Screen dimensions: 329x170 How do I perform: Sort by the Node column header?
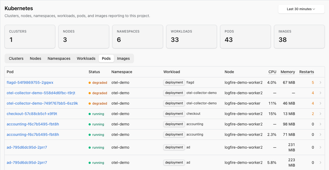229,72
